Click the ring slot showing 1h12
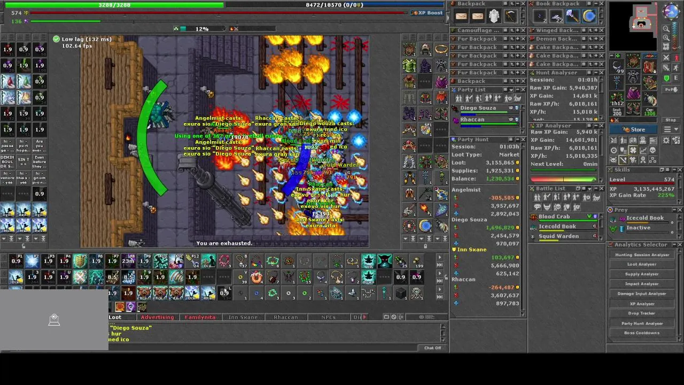Image resolution: width=684 pixels, height=385 pixels. point(617,99)
